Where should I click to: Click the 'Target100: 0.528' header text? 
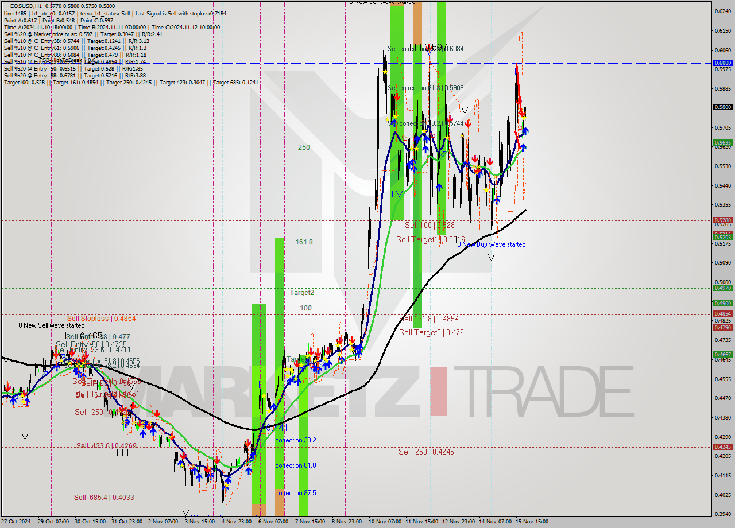click(24, 83)
